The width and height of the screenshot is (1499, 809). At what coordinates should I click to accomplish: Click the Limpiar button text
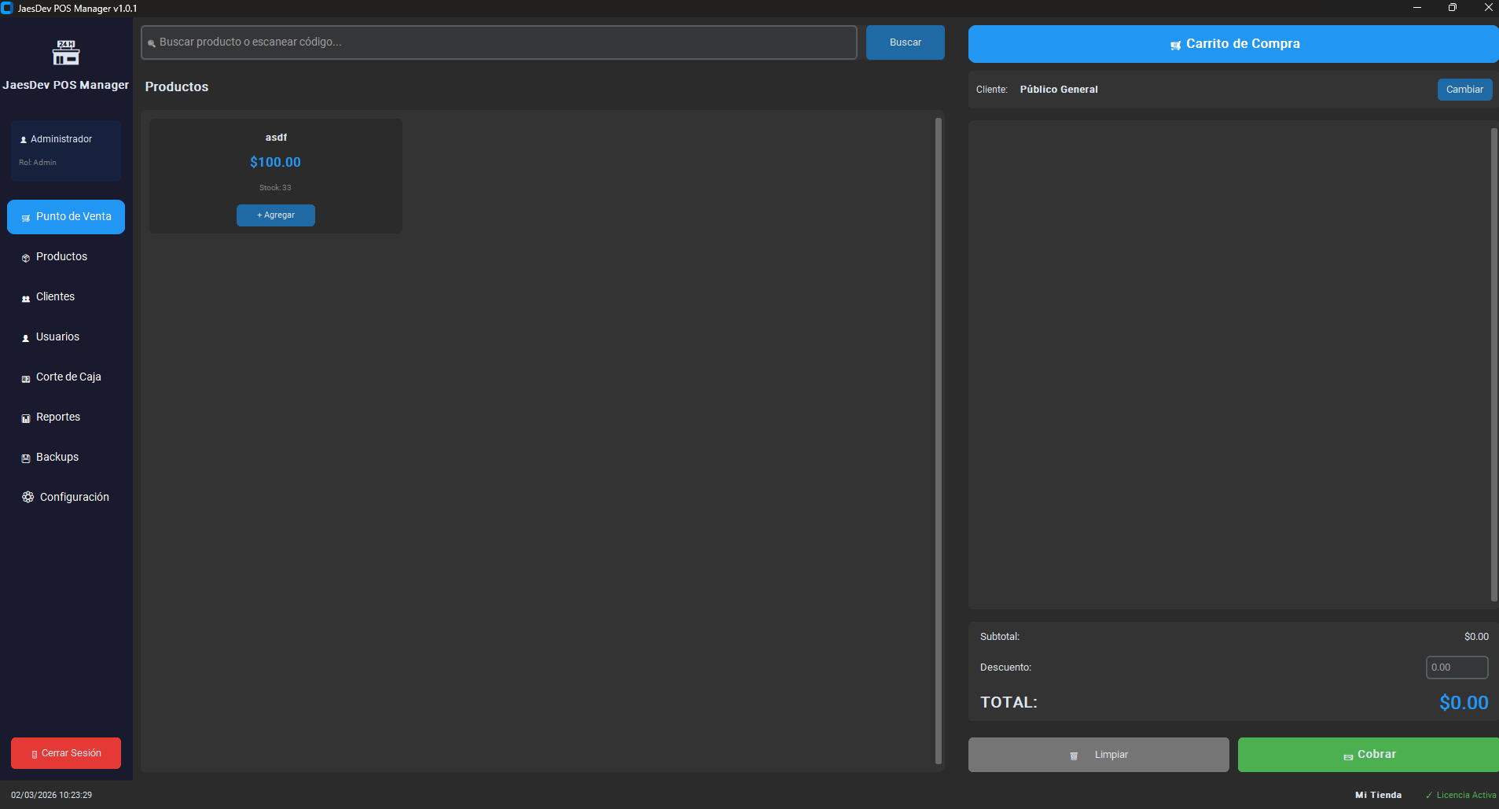(x=1111, y=755)
